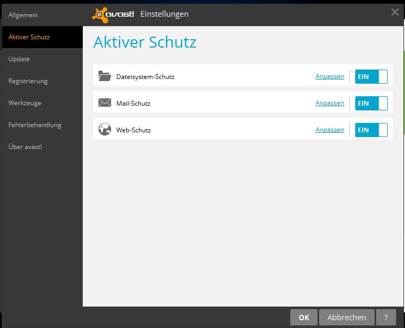Turn off the Mail-Schutz switch

coord(371,103)
